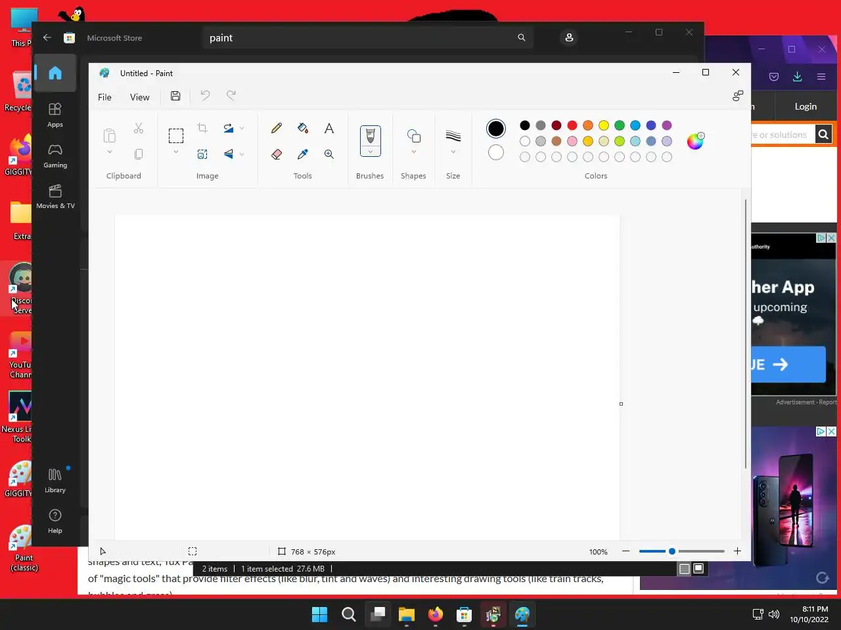Open Gaming in Microsoft Store sidebar
Viewport: 841px width, 630px height.
55,156
